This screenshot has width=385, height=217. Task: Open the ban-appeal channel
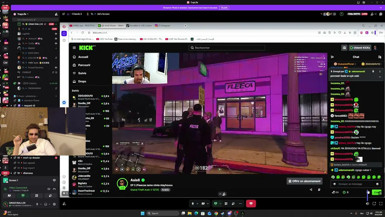click(x=29, y=163)
